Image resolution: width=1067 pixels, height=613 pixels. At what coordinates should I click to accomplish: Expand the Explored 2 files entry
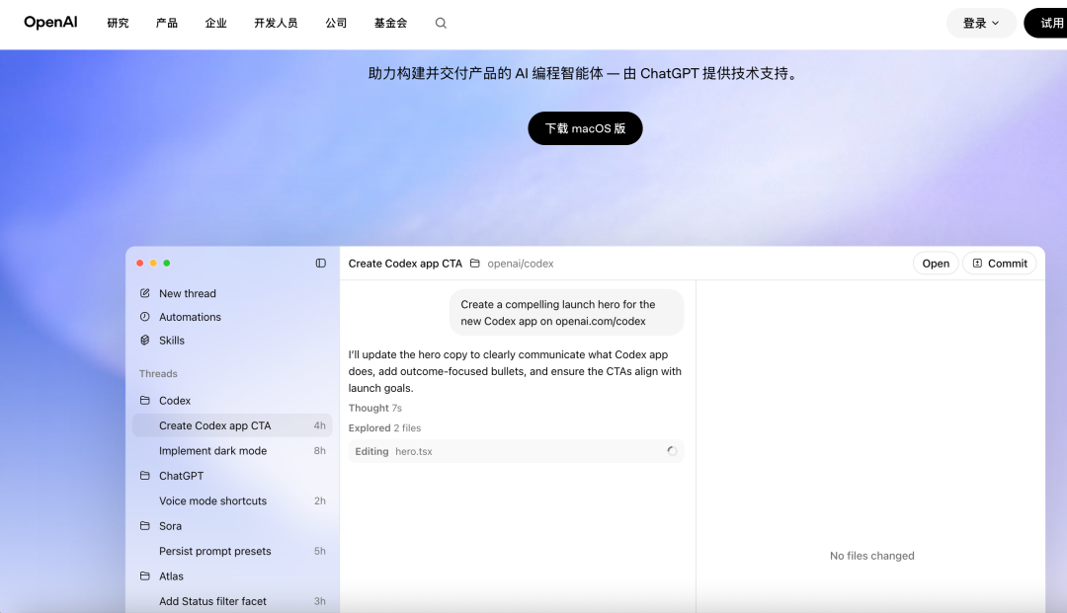click(x=384, y=428)
